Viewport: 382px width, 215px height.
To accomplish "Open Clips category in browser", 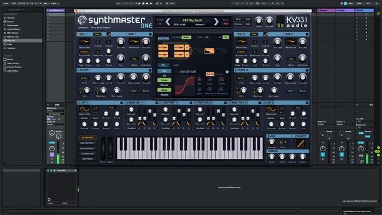I will 10,44.
